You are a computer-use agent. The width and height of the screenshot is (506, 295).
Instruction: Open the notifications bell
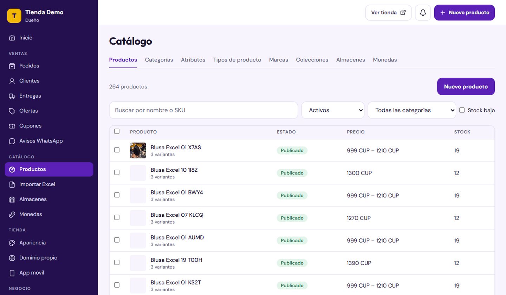click(423, 13)
